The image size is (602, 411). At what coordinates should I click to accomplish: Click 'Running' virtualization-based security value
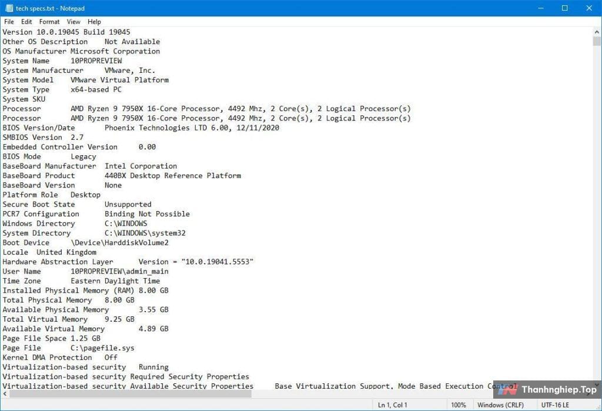[153, 367]
